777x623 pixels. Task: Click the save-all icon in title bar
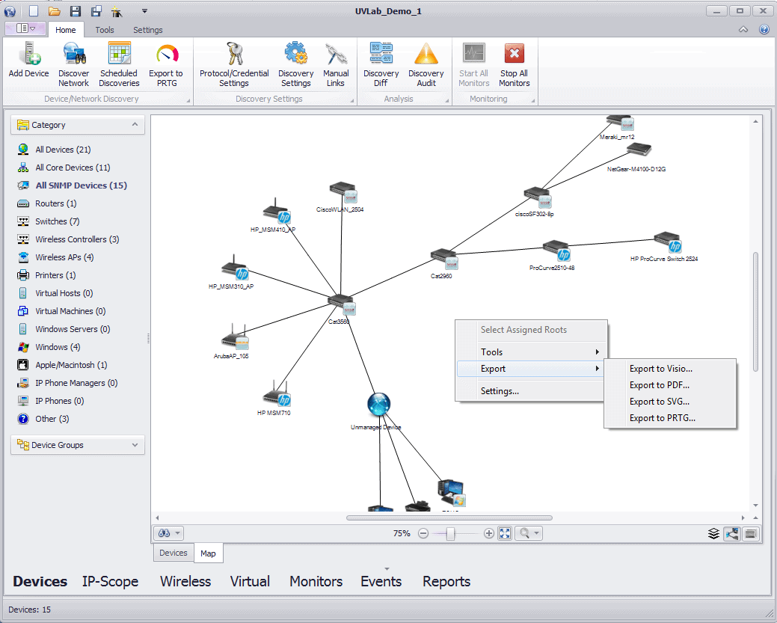click(96, 11)
